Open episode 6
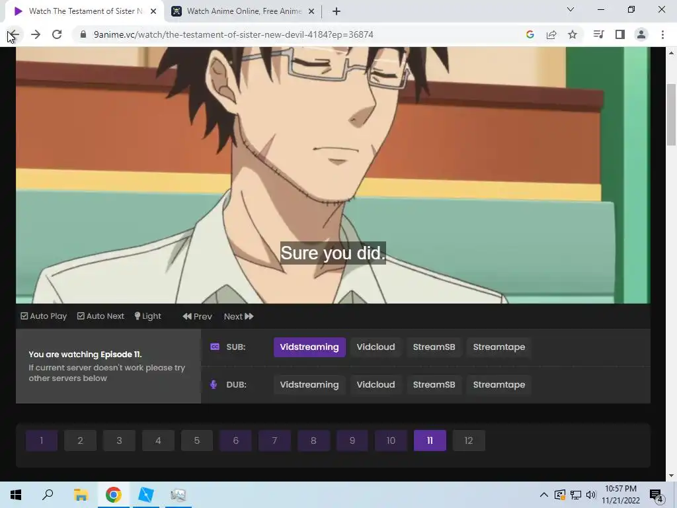677x508 pixels. 236,441
